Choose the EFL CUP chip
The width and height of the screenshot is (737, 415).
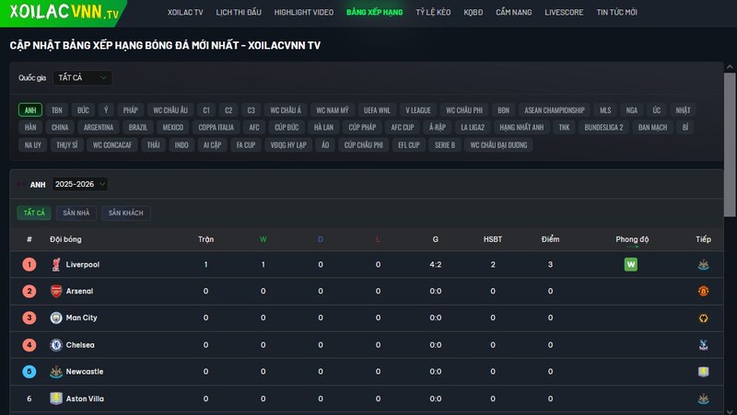[x=409, y=145]
